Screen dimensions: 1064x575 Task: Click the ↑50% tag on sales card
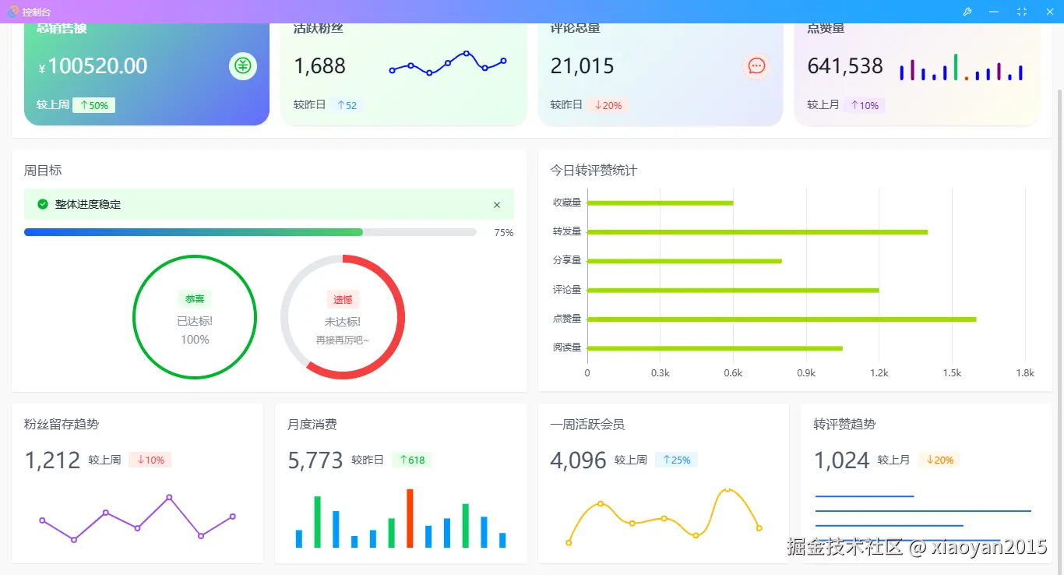click(93, 105)
